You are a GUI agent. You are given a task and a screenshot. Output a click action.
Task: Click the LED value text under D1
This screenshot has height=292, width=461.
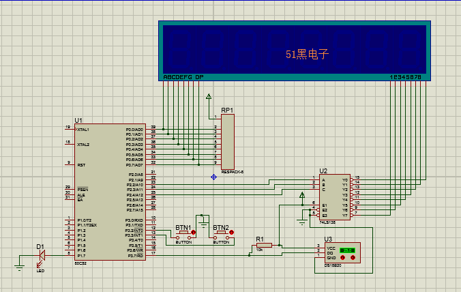pos(40,271)
